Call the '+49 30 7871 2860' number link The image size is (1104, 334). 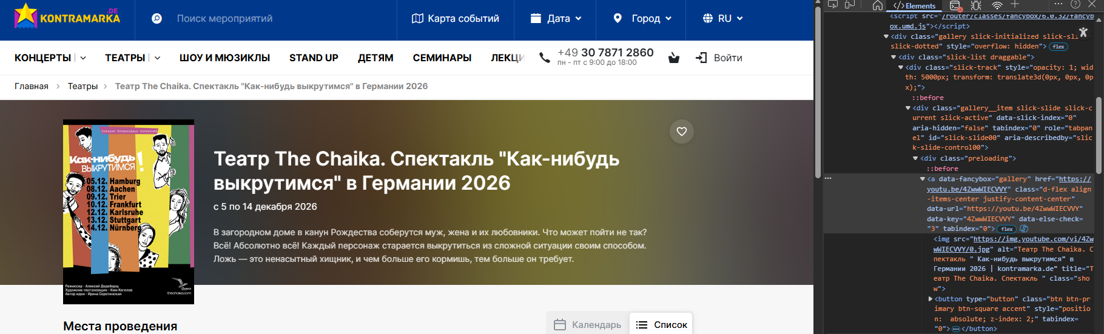pos(605,53)
